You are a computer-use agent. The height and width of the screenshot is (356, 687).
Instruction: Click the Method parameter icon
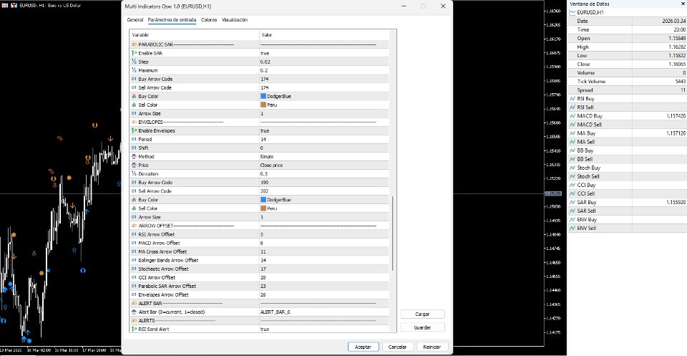tap(134, 157)
